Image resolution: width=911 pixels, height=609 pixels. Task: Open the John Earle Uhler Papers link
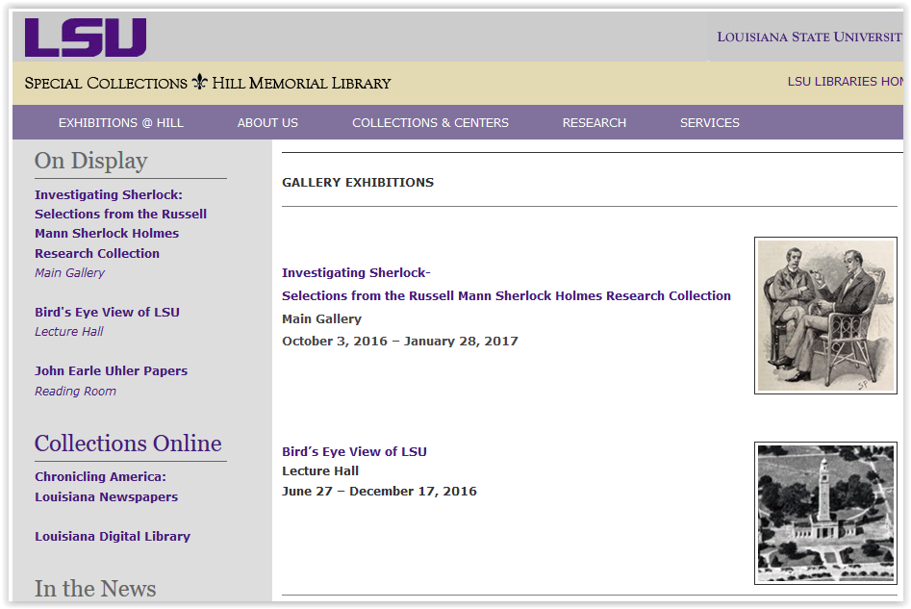112,370
